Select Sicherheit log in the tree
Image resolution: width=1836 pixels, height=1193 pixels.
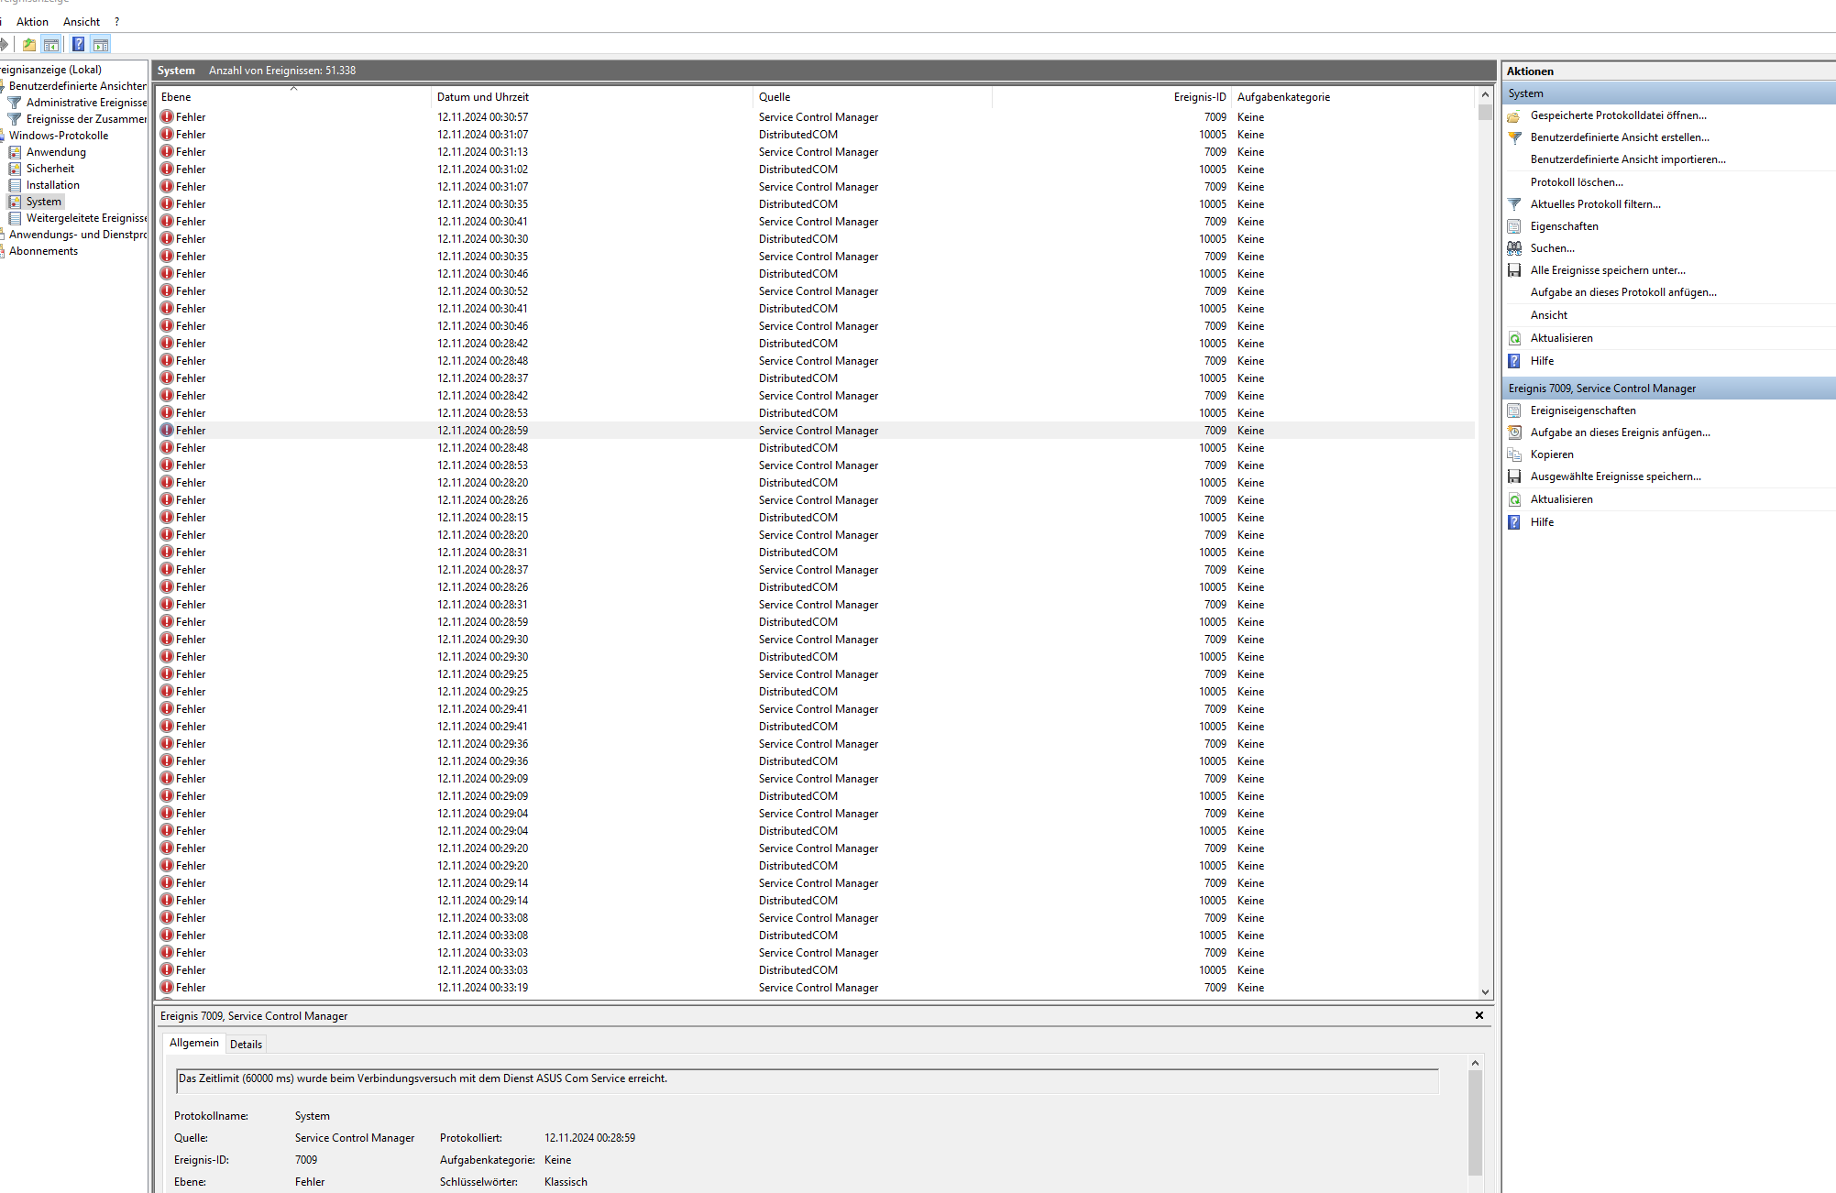click(x=50, y=169)
